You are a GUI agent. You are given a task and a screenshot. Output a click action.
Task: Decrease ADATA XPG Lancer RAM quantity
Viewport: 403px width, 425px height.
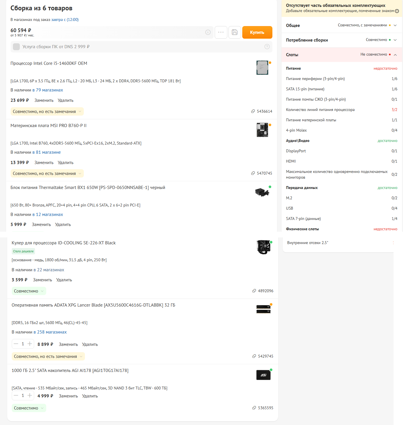point(16,344)
